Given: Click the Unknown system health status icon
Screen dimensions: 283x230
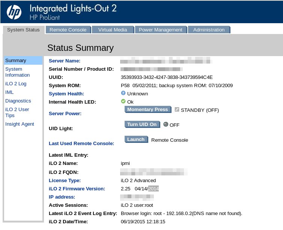Looking at the screenshot, I should pyautogui.click(x=123, y=93).
